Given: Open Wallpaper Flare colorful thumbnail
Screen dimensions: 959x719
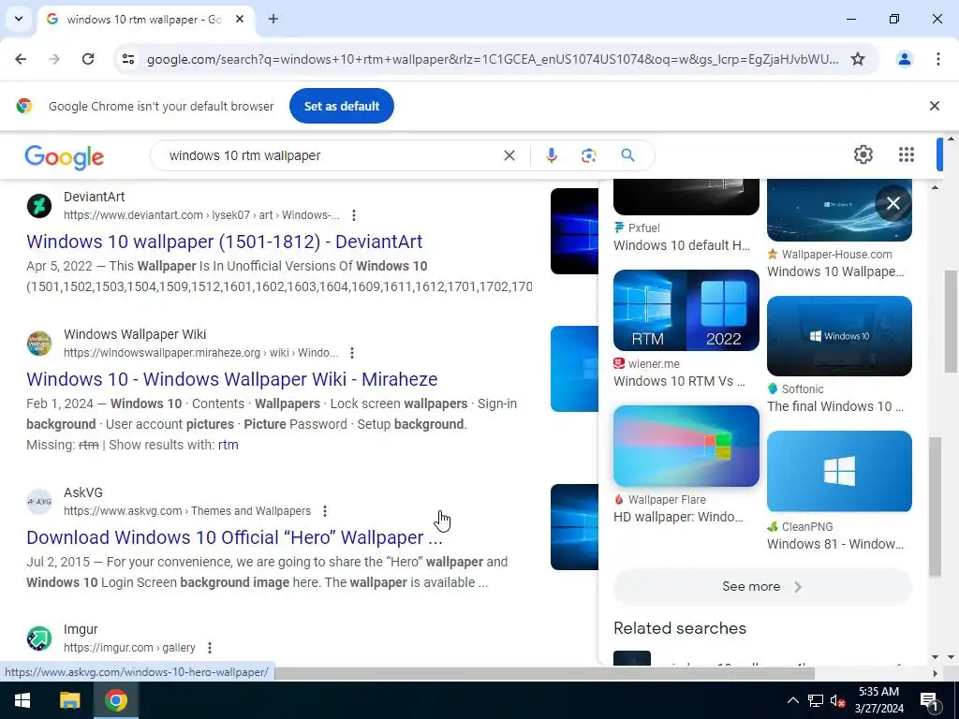Looking at the screenshot, I should pyautogui.click(x=686, y=446).
